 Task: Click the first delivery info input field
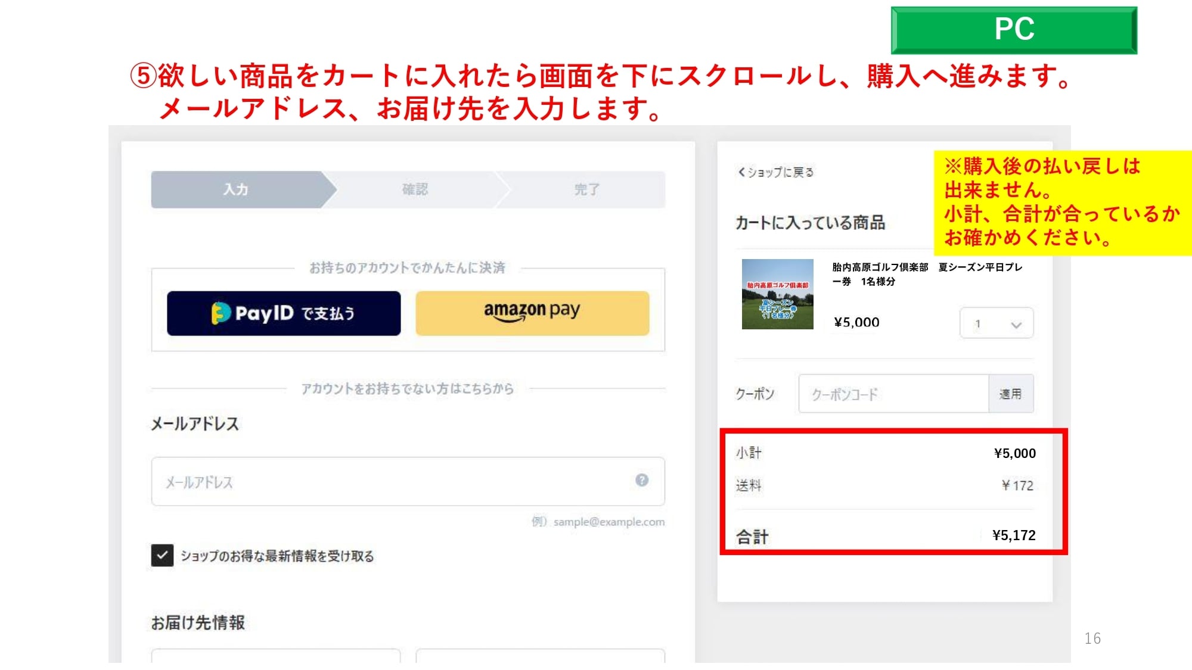275,656
